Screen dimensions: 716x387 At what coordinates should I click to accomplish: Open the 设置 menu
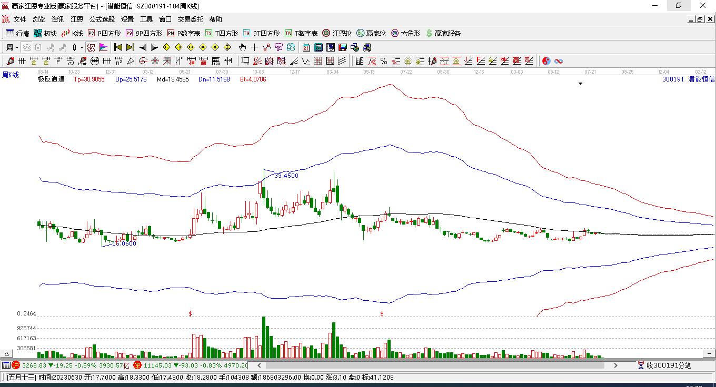click(x=127, y=19)
